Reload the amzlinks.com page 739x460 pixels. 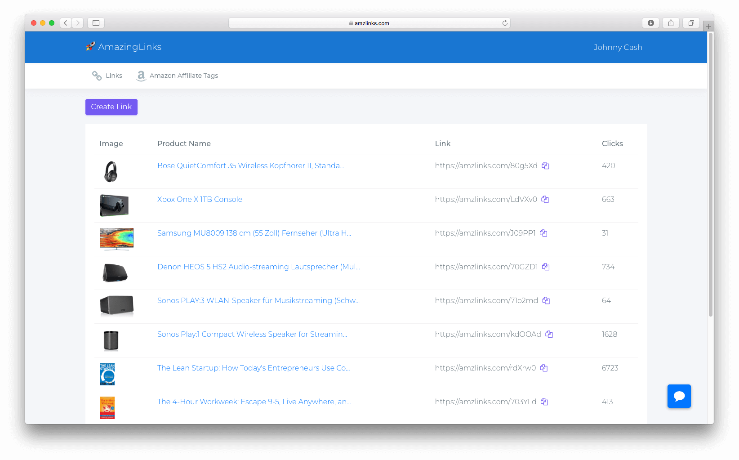pos(505,23)
